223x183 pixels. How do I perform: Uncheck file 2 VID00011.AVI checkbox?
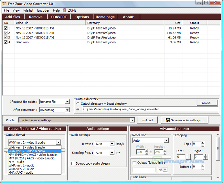[5, 33]
